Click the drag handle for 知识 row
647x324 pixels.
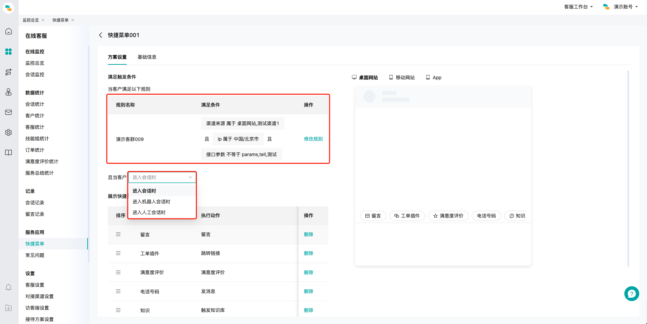pyautogui.click(x=118, y=310)
